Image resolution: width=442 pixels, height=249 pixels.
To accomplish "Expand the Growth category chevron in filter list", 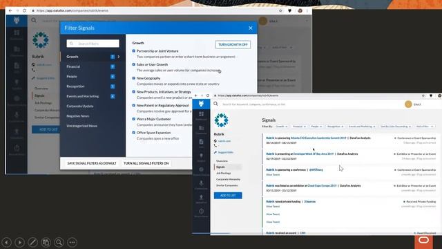I will [119, 57].
